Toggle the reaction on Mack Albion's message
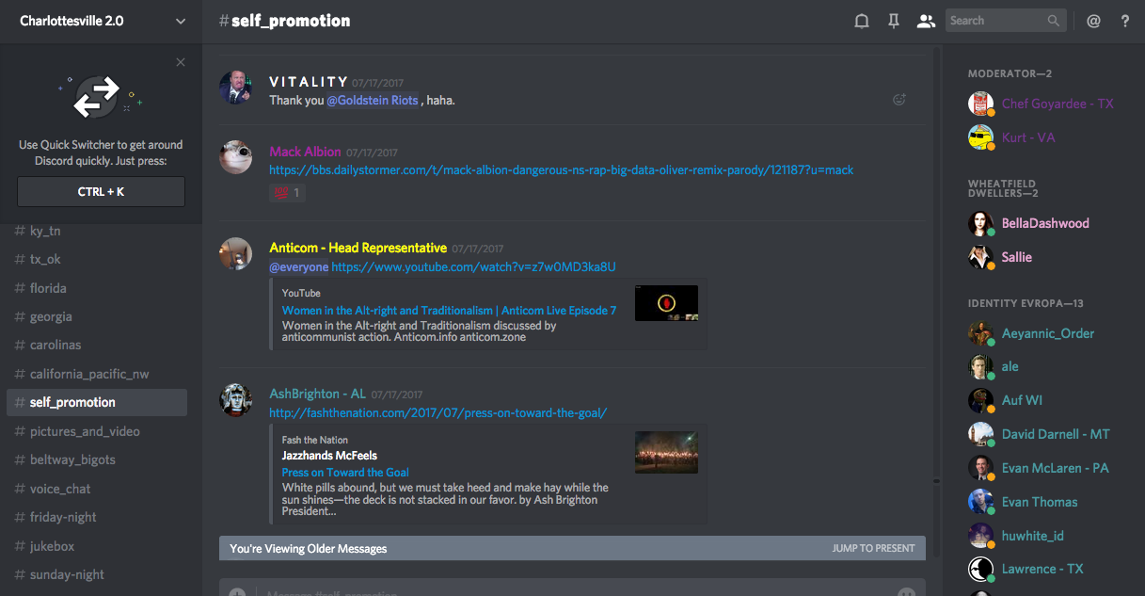 pyautogui.click(x=287, y=193)
